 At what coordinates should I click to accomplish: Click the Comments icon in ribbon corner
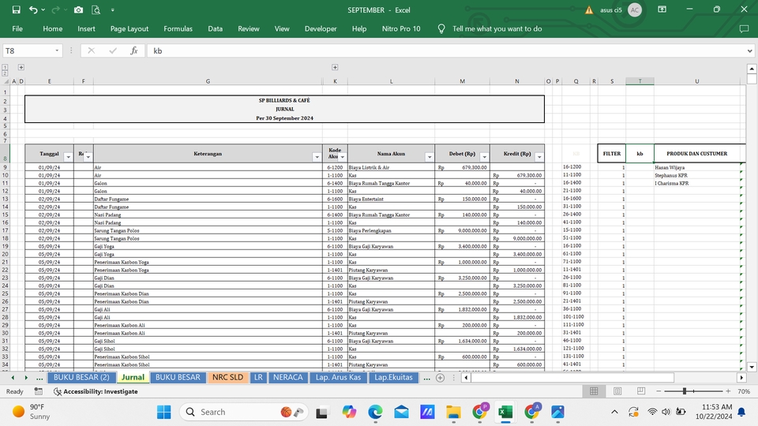744,29
